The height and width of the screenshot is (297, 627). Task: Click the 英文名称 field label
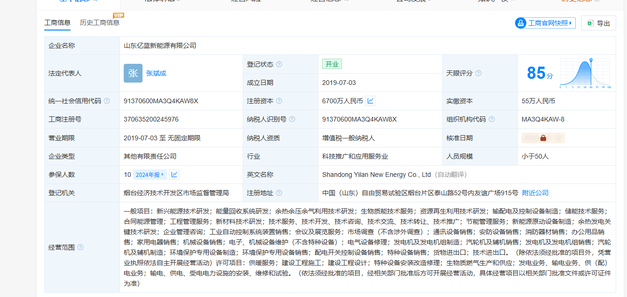pyautogui.click(x=260, y=175)
